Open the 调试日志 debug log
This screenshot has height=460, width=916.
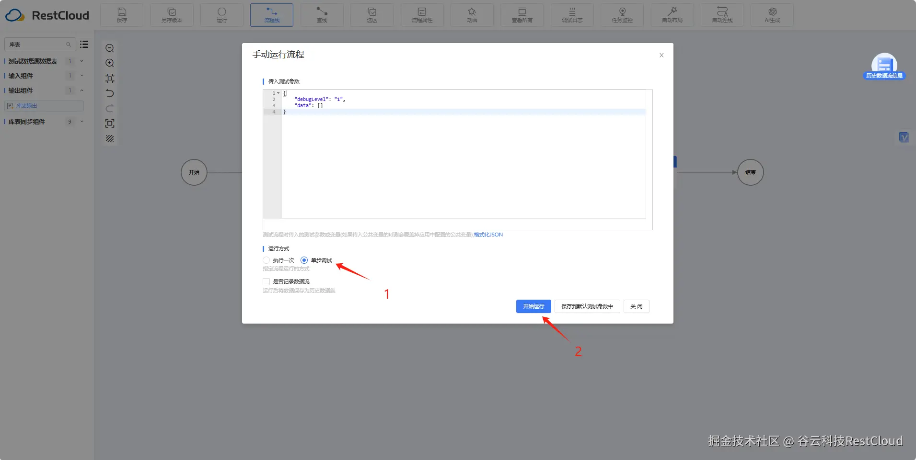pyautogui.click(x=572, y=15)
